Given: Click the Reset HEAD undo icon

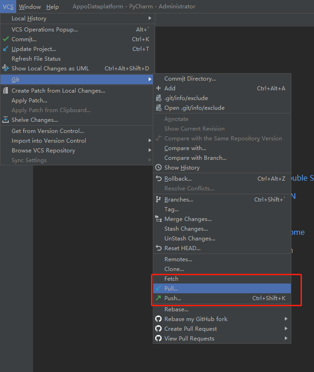Looking at the screenshot, I should point(158,248).
